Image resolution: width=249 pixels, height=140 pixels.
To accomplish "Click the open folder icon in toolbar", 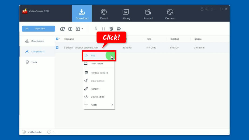I will (119, 29).
